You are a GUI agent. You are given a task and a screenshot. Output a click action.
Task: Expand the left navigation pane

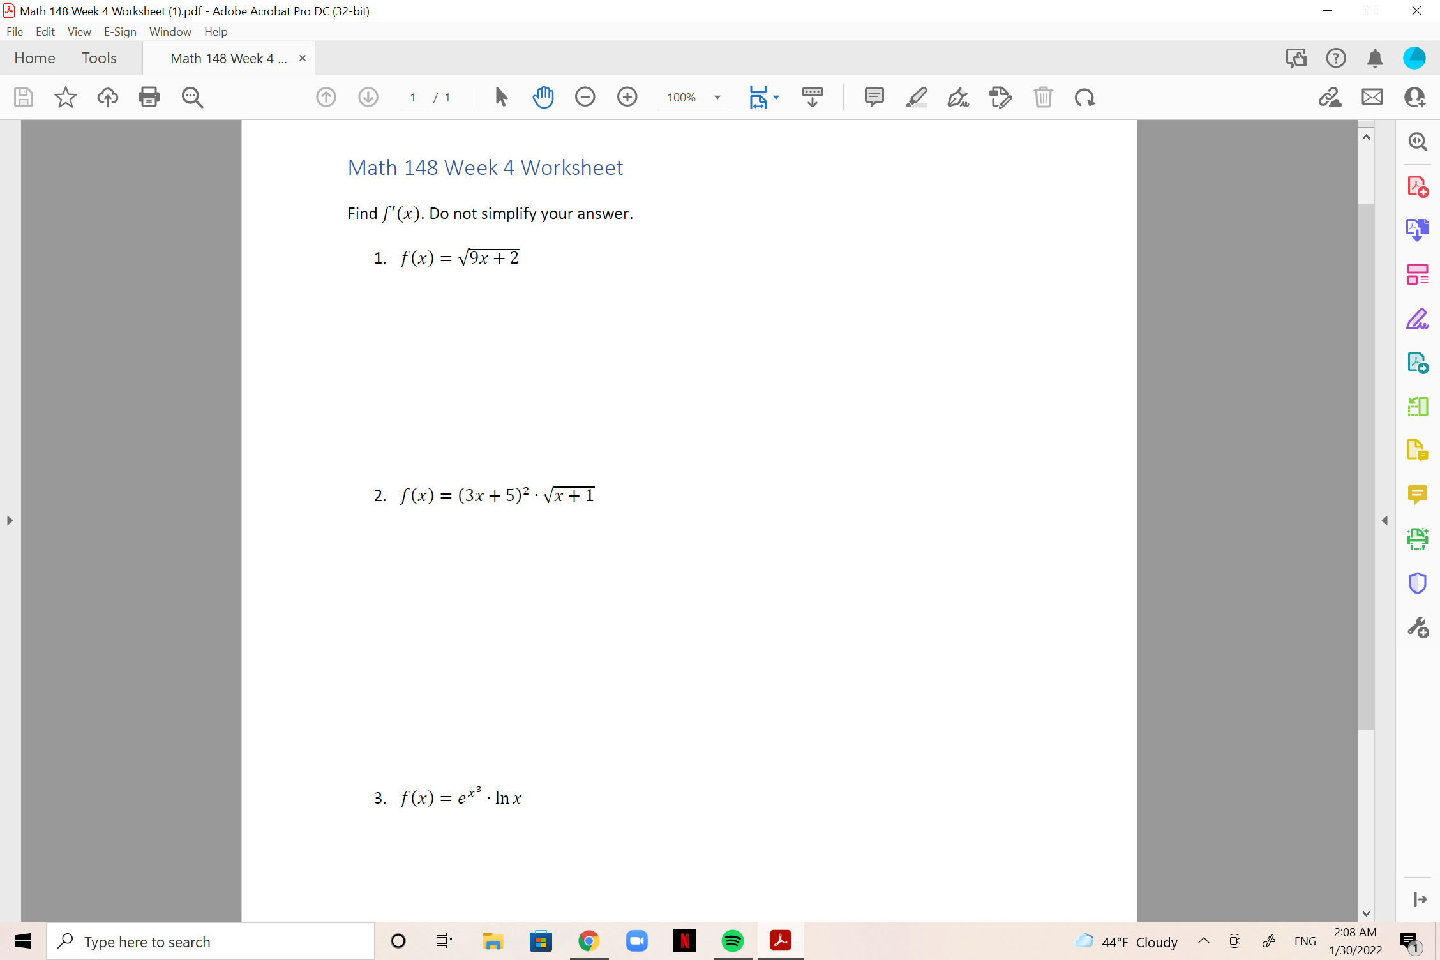pyautogui.click(x=9, y=520)
